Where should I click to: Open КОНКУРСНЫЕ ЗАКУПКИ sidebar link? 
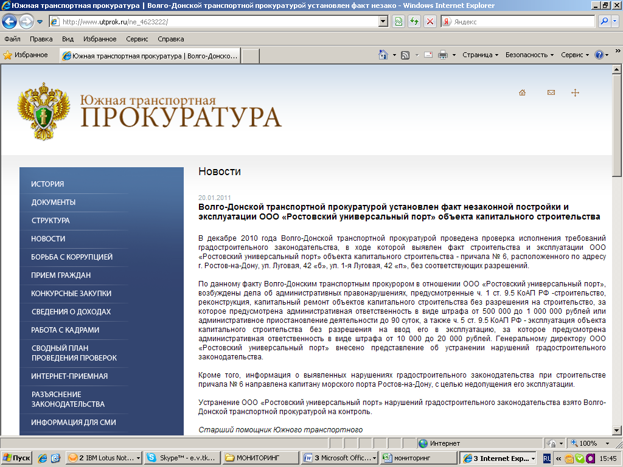click(x=71, y=294)
